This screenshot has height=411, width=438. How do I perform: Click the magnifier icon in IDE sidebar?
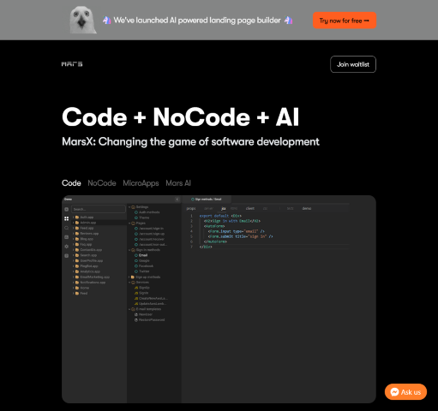point(66,228)
